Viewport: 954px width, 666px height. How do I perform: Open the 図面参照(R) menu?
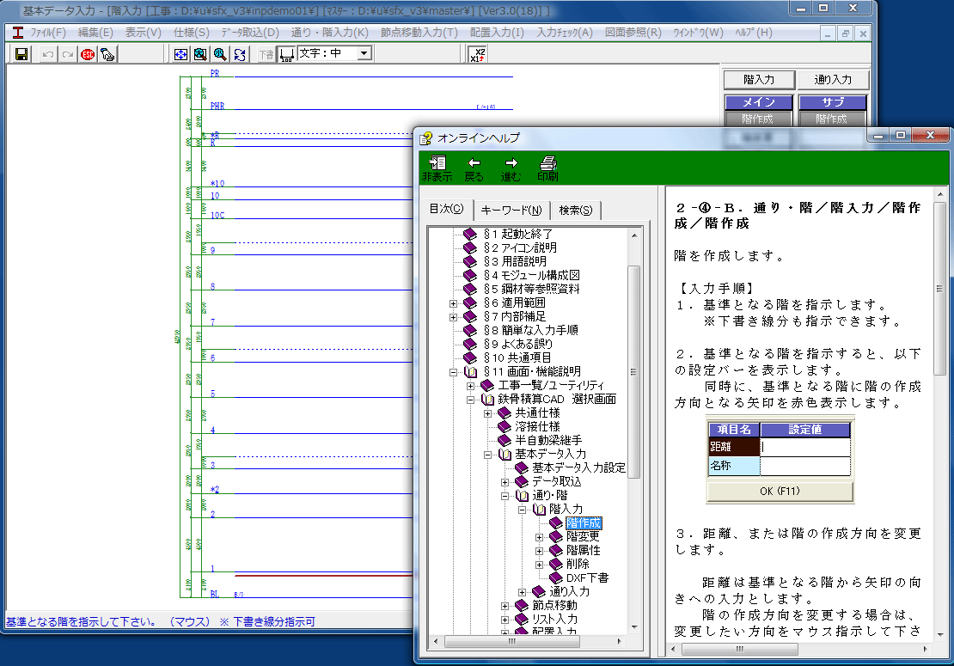click(633, 33)
